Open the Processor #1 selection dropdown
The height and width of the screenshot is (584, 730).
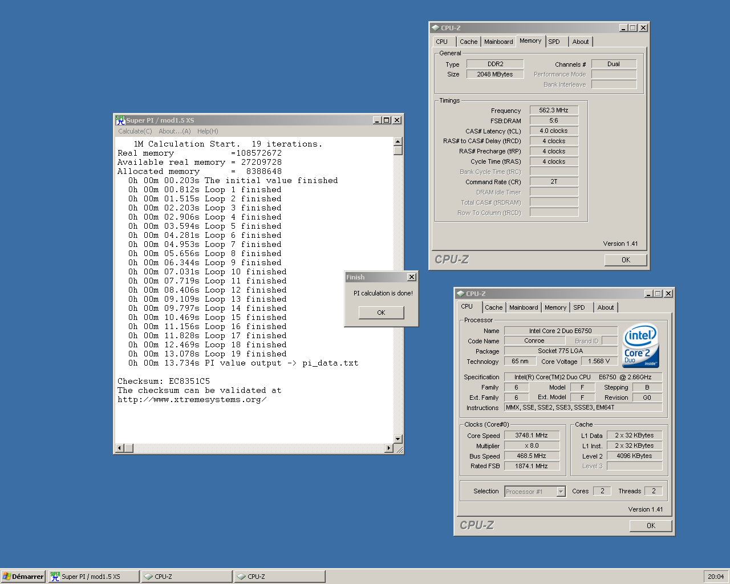(x=561, y=492)
